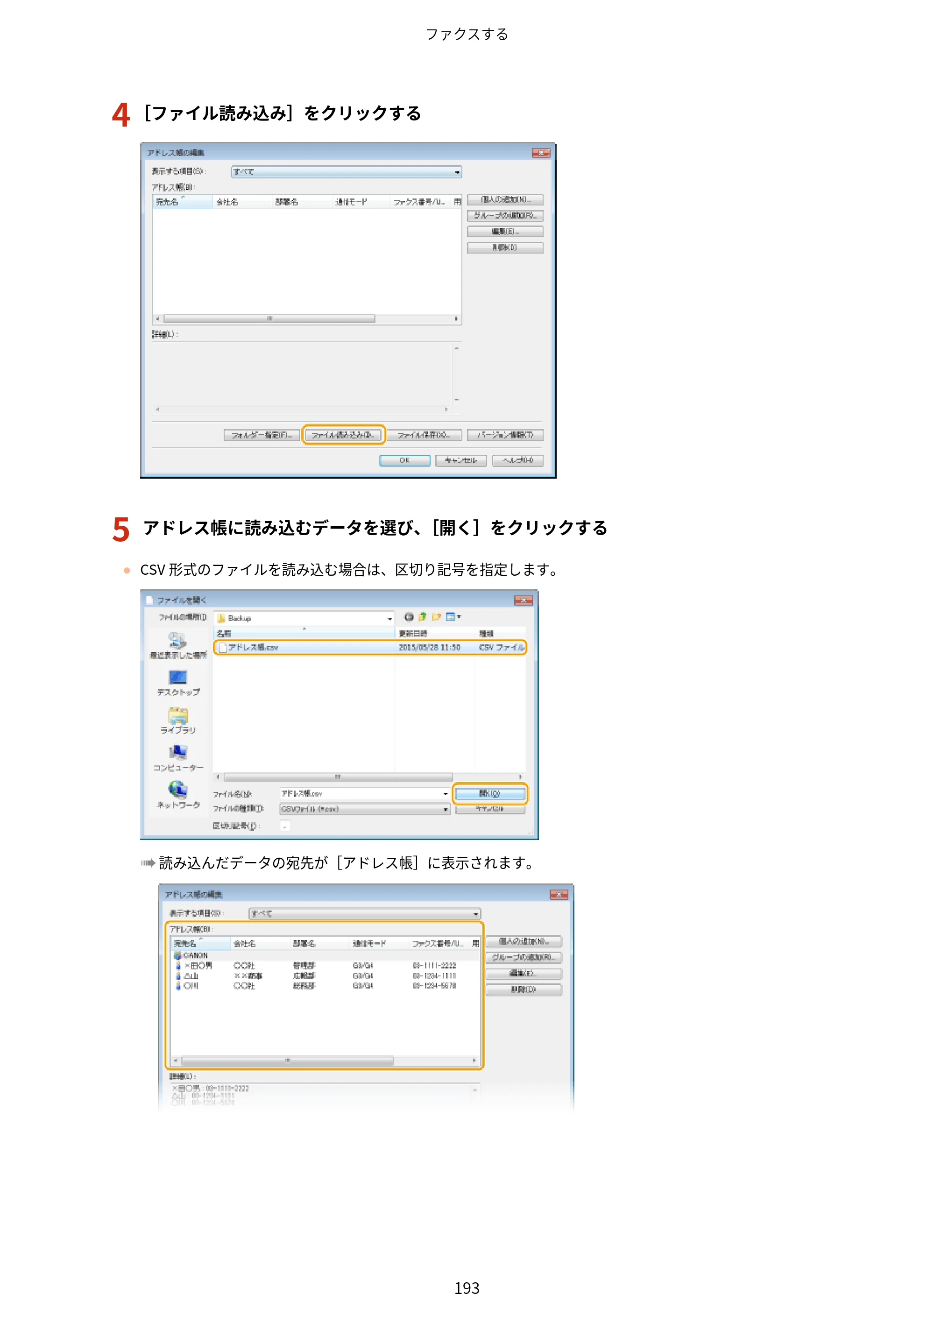This screenshot has width=934, height=1321.
Task: Select Computer (コンピューター) in file dialog sidebar
Action: pyautogui.click(x=178, y=758)
